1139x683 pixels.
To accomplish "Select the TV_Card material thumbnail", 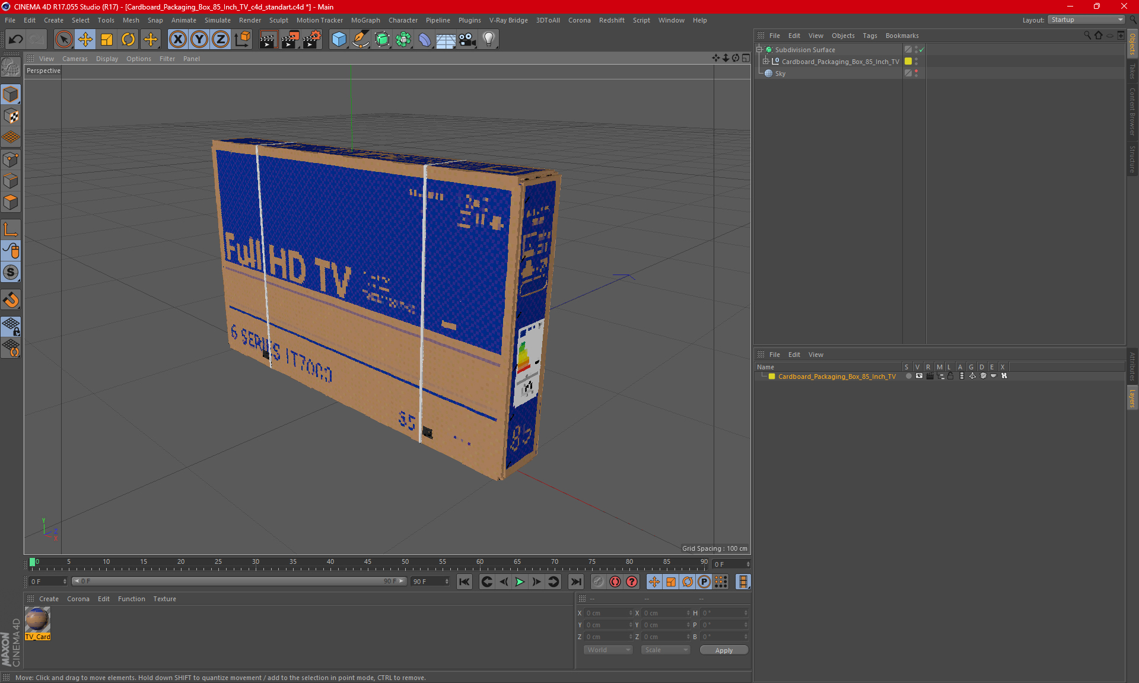I will 37,620.
